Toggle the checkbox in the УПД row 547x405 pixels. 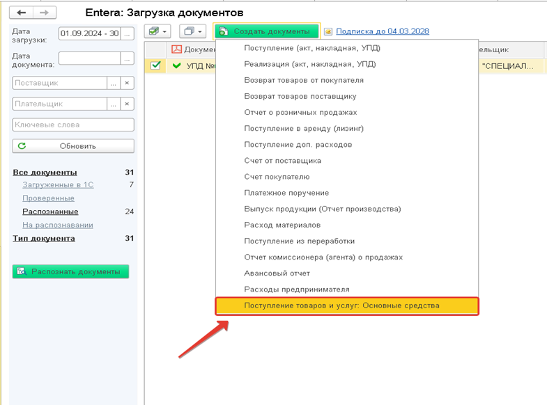click(x=155, y=65)
